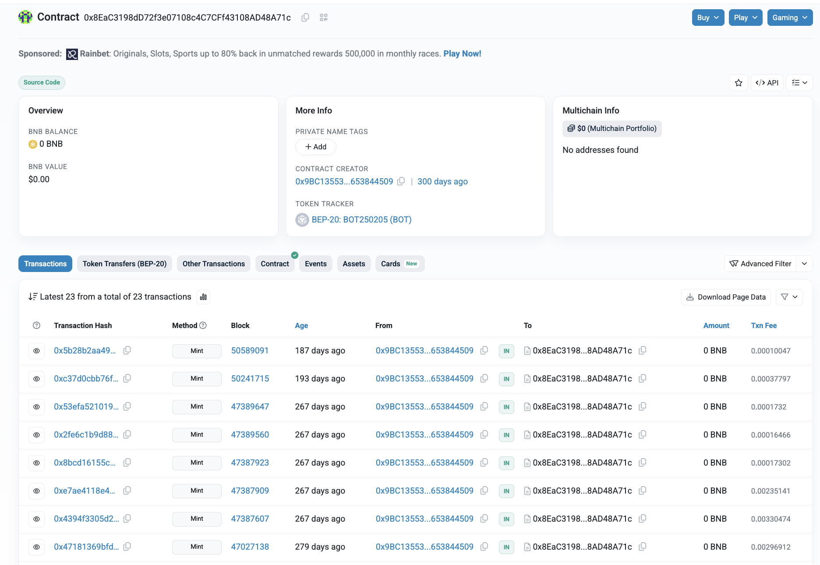Open the BEP-20 token tracker icon
This screenshot has width=820, height=565.
(302, 219)
